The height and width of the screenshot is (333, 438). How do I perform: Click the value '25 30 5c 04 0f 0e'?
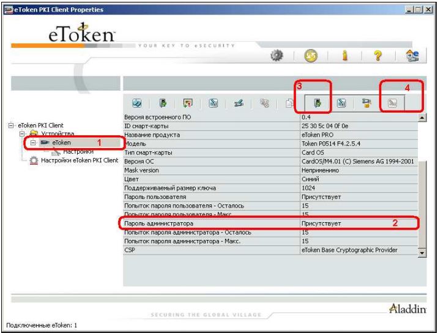[325, 126]
